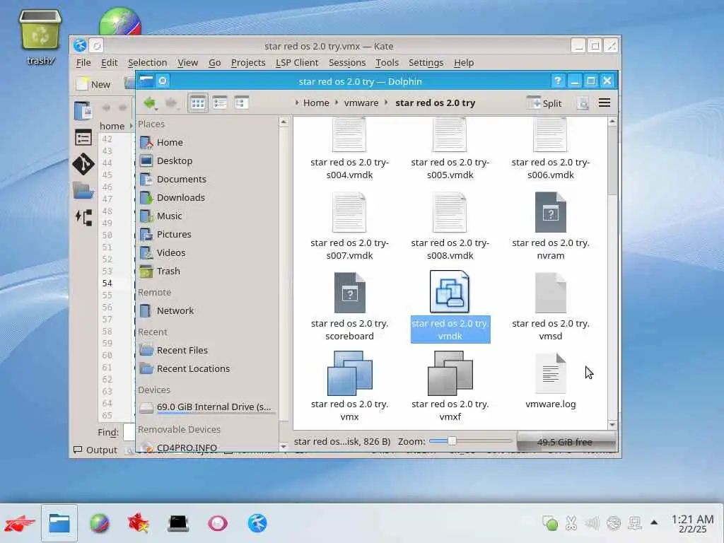Expand the arrow after vmware breadcrumb

tap(387, 103)
